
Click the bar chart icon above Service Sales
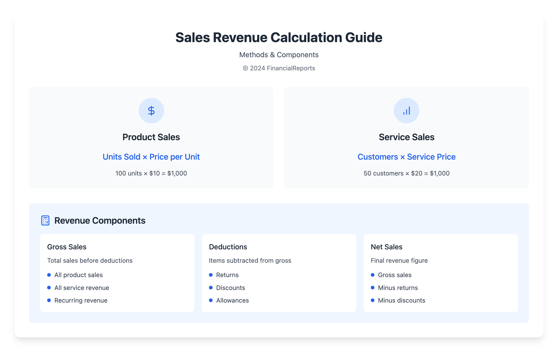(406, 110)
